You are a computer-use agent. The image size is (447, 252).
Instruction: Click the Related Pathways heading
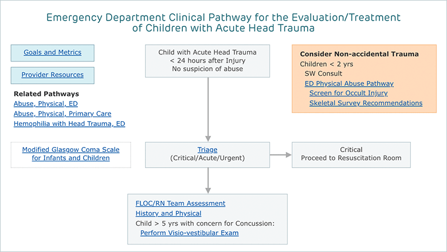coord(46,94)
